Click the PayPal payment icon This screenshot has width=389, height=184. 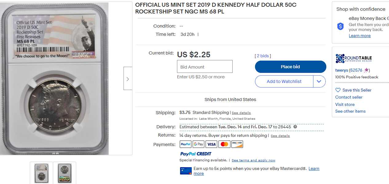(x=186, y=144)
